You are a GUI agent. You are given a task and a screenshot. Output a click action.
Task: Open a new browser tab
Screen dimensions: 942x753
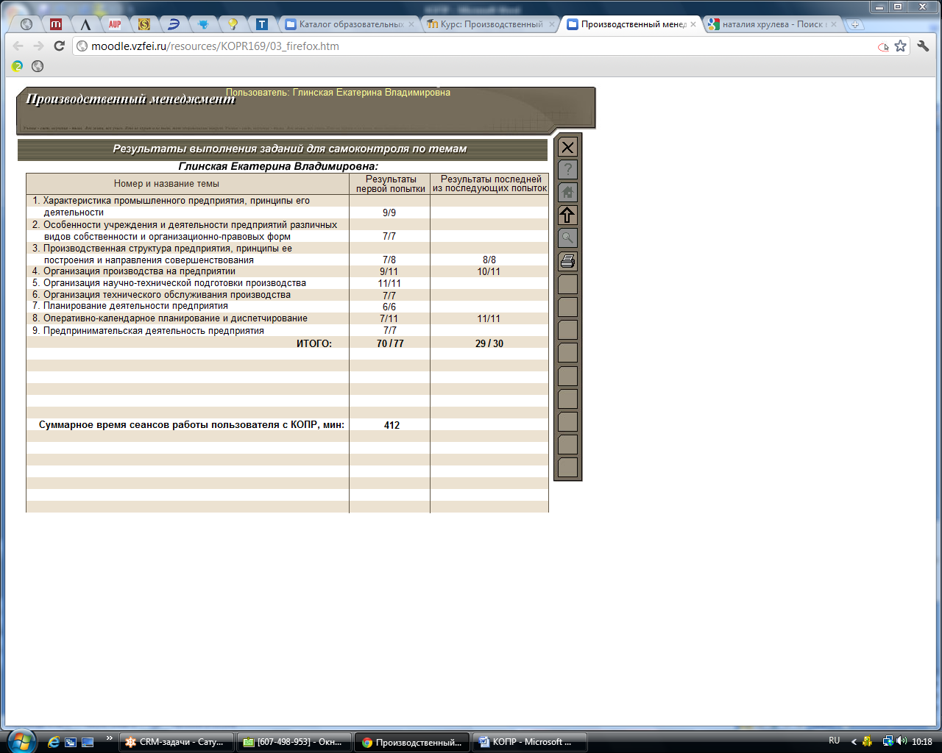coord(855,24)
